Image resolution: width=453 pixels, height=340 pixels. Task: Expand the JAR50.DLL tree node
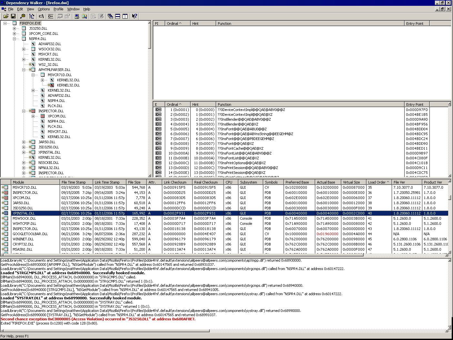(24, 142)
